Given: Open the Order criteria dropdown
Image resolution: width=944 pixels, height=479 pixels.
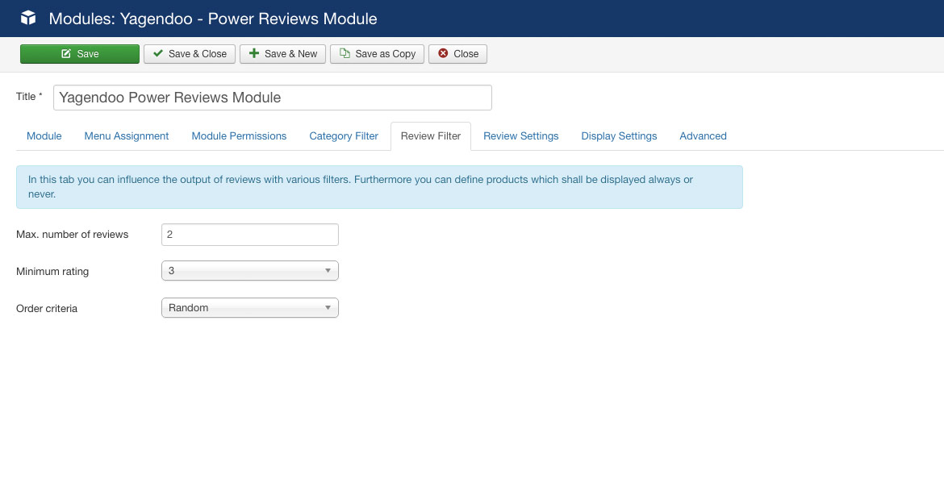Looking at the screenshot, I should pyautogui.click(x=250, y=307).
